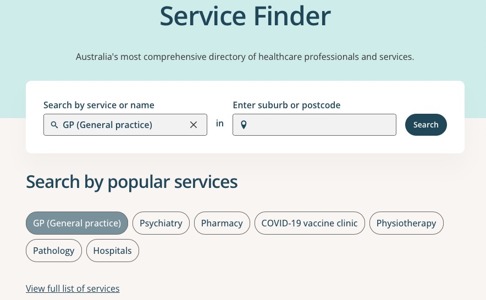Choose the Physiotherapy service chip
This screenshot has width=486, height=300.
click(x=406, y=223)
